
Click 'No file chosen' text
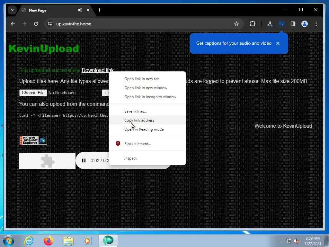tap(62, 93)
